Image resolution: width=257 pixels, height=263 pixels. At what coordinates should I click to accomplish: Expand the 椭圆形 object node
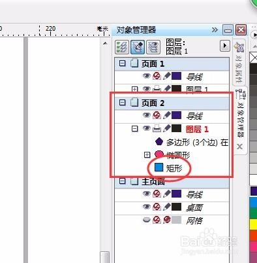click(147, 154)
